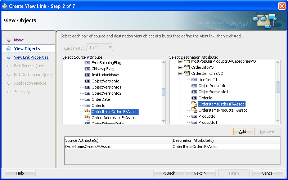Viewport: 288px width, 180px height.
Task: Click the ProductId attribute icon
Action: click(194, 116)
